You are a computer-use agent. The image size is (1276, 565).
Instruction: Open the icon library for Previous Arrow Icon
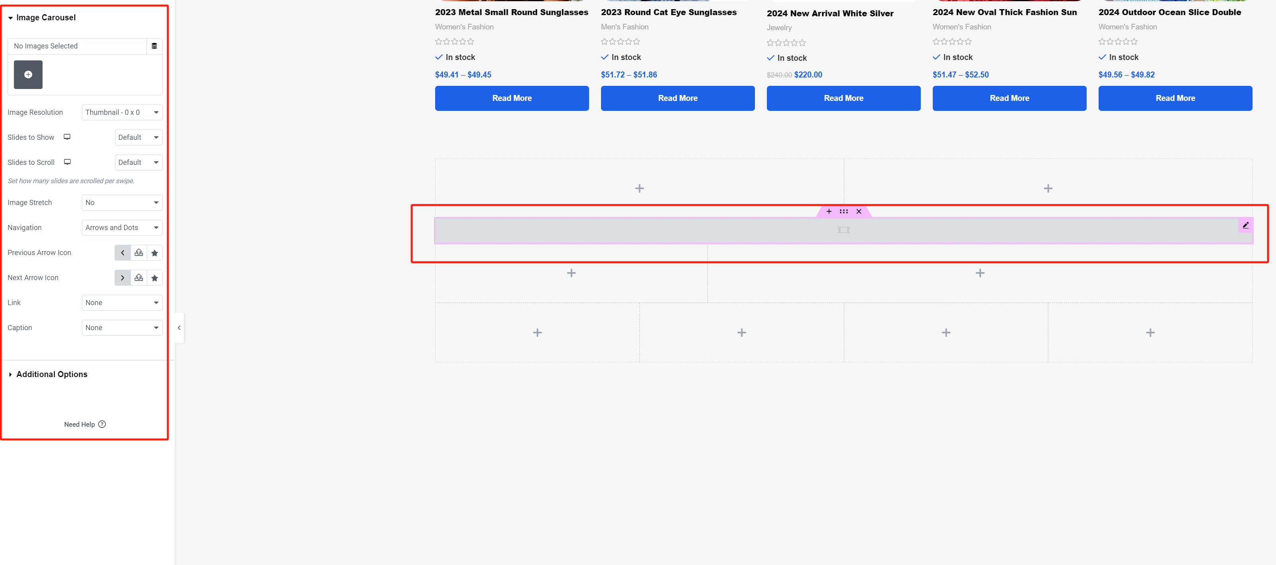tap(155, 252)
